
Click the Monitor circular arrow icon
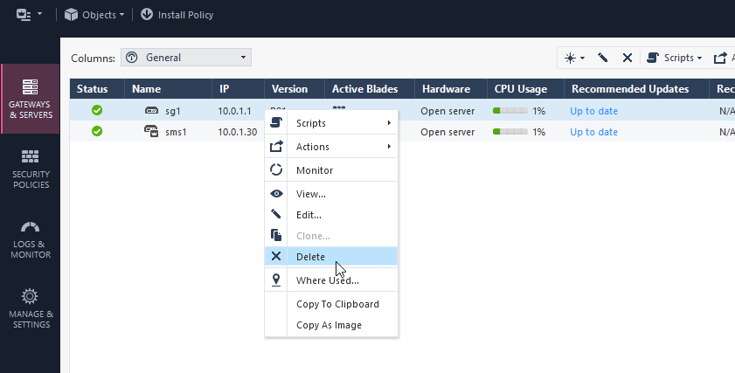[276, 169]
